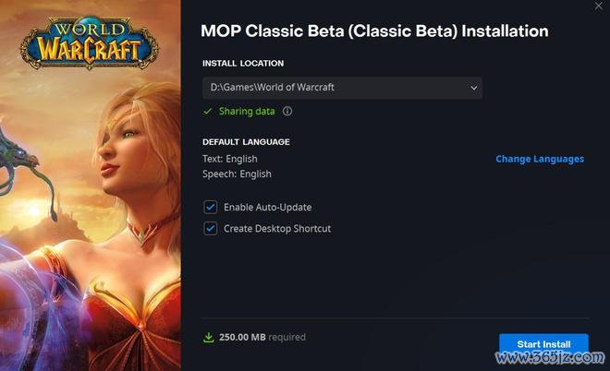Click the 250.00 MB required text
The image size is (610, 371).
point(262,337)
